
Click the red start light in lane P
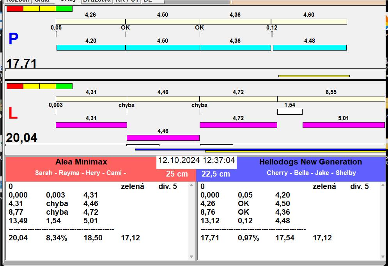[15, 9]
